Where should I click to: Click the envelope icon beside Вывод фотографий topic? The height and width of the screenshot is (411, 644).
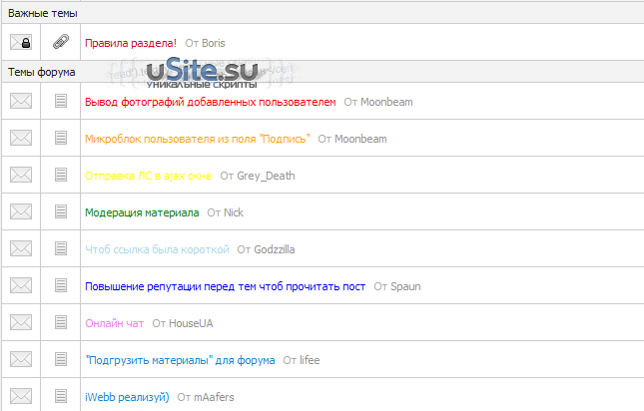click(x=21, y=101)
